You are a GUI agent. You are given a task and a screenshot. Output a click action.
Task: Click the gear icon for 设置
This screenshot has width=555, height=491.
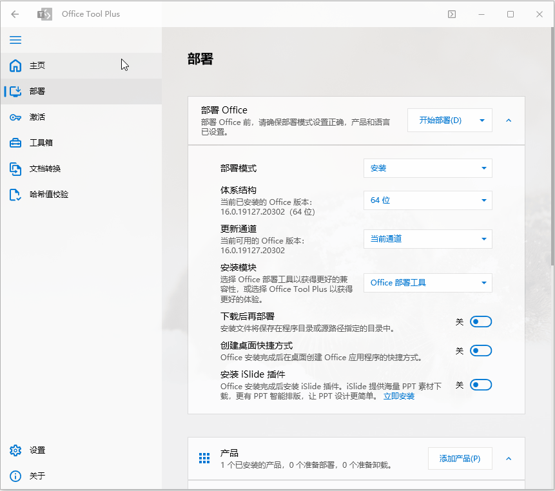(15, 450)
